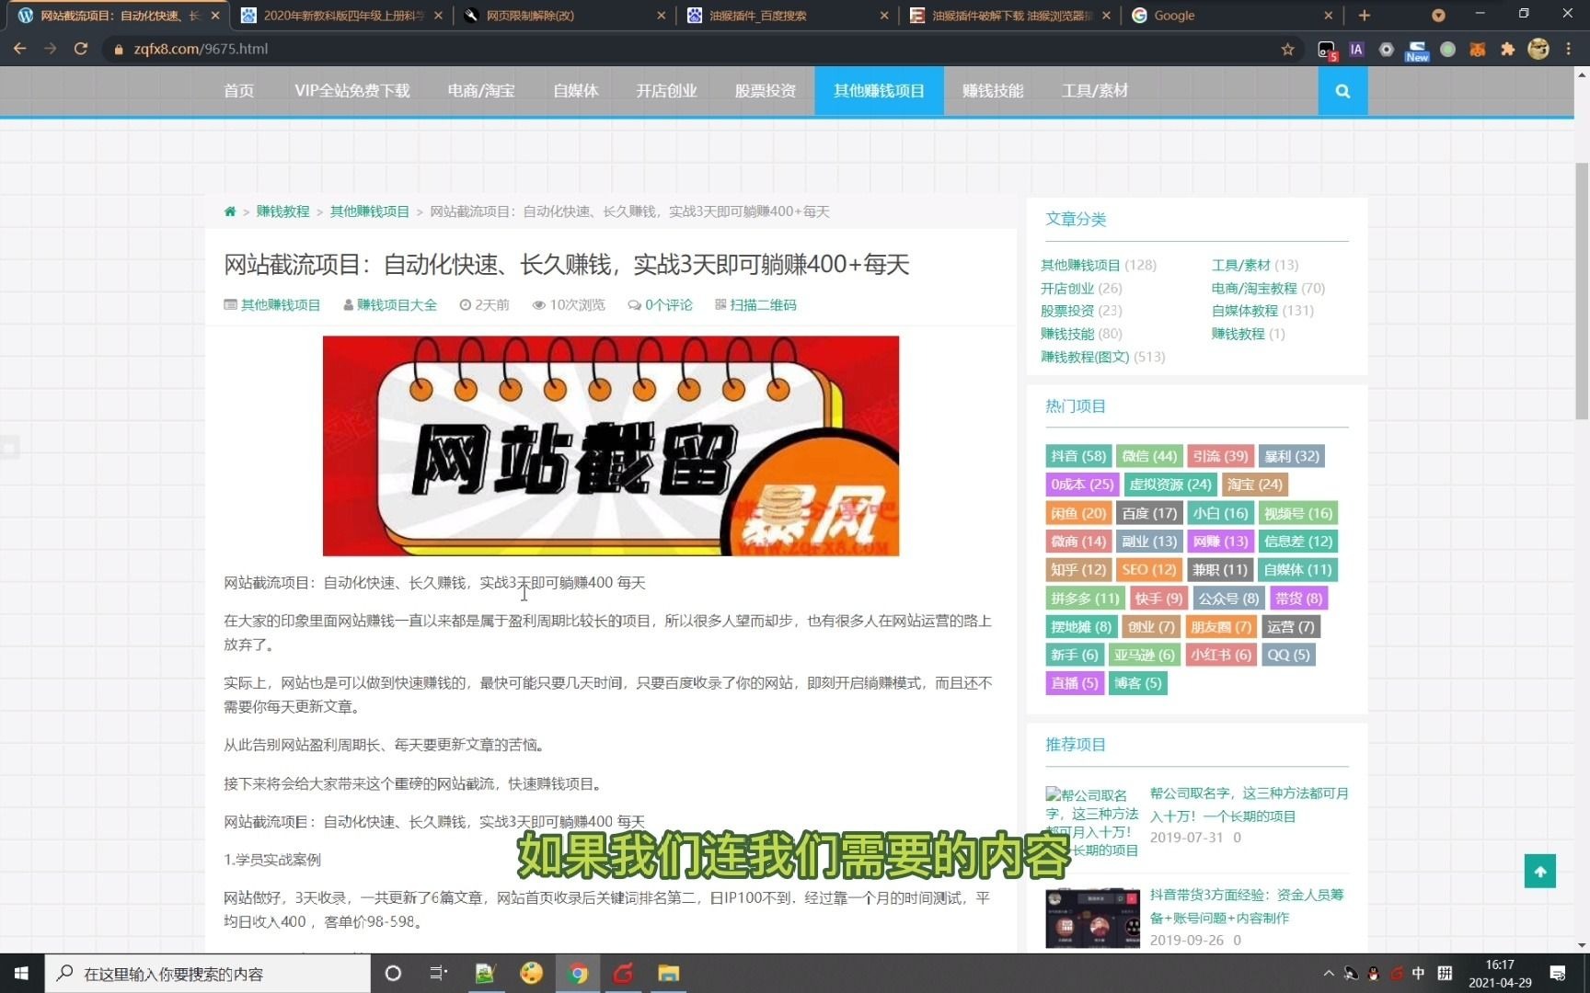Image resolution: width=1590 pixels, height=993 pixels.
Task: Click the green back-to-top arrow button
Action: [x=1540, y=872]
